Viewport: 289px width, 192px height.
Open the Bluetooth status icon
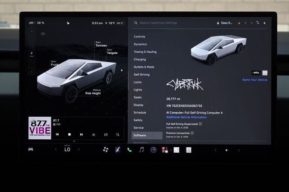pos(246,23)
